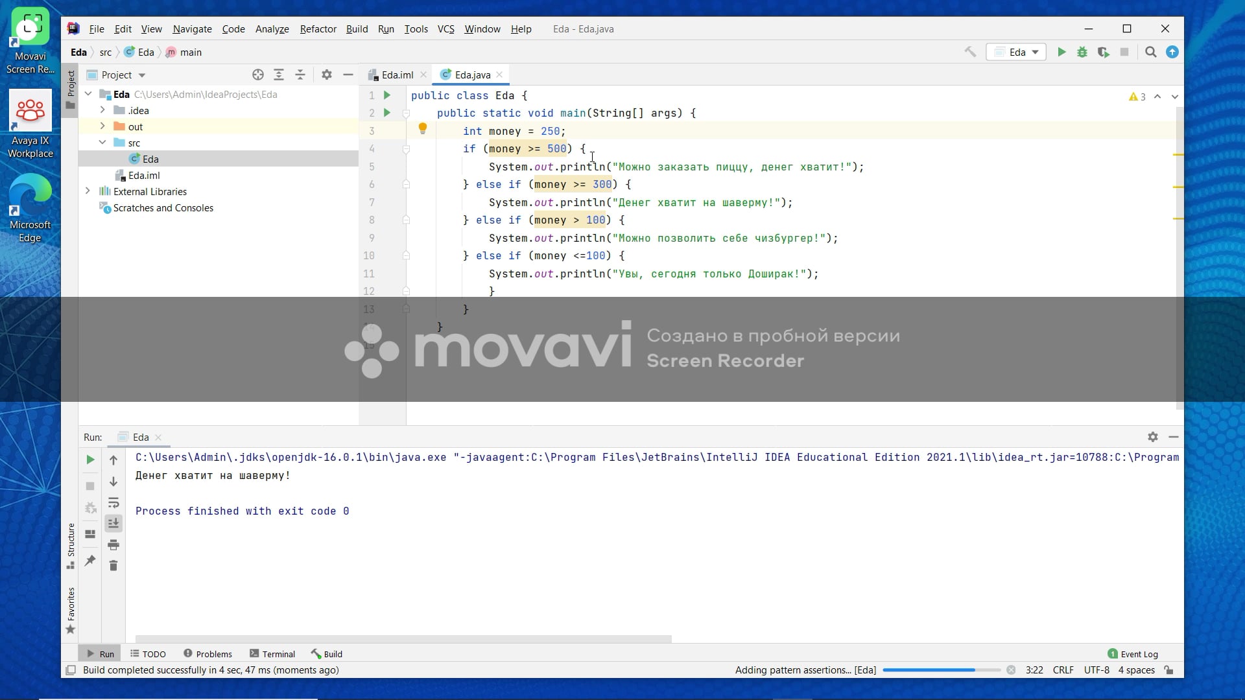
Task: Click the IDE update arrow icon
Action: [1172, 52]
